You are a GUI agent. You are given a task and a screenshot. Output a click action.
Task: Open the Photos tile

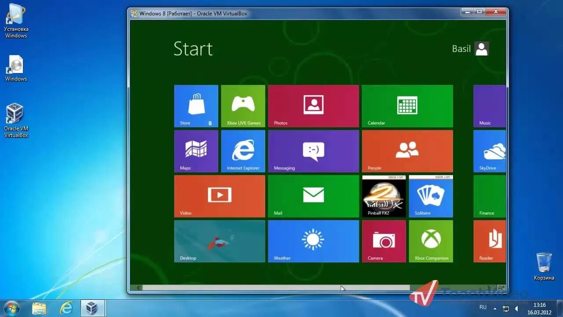(x=314, y=106)
